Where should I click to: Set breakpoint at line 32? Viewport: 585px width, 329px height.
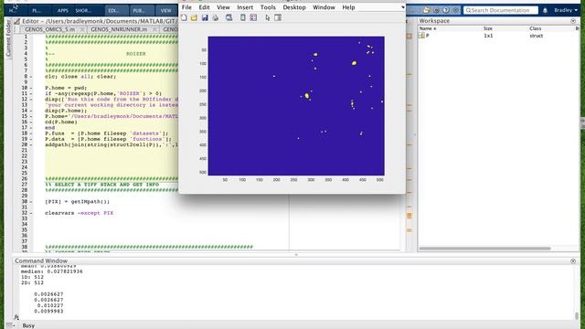click(x=31, y=213)
